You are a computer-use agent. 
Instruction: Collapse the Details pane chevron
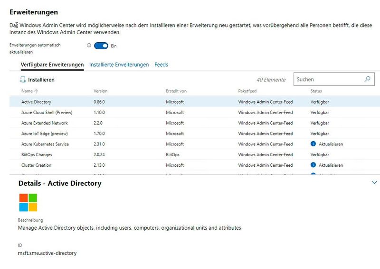point(374,182)
